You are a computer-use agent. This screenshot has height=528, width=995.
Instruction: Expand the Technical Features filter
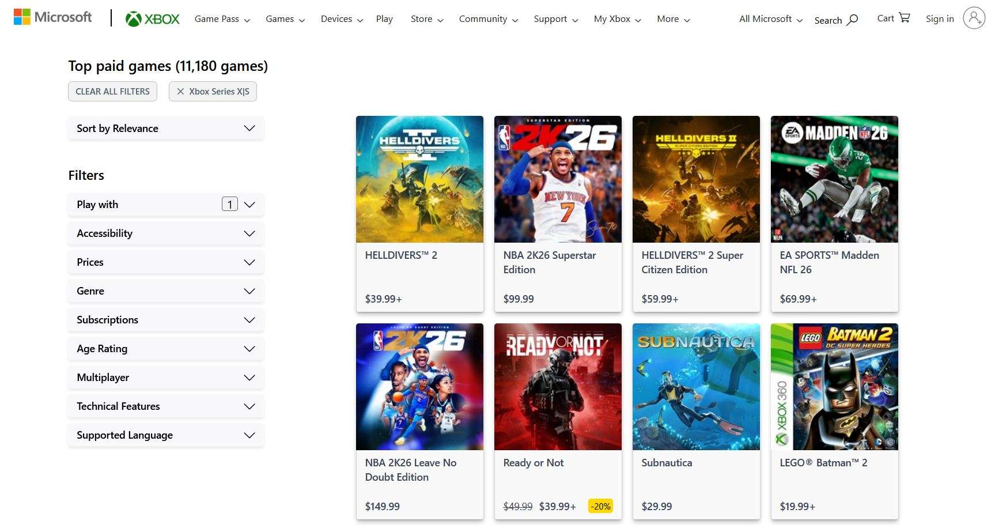[166, 406]
